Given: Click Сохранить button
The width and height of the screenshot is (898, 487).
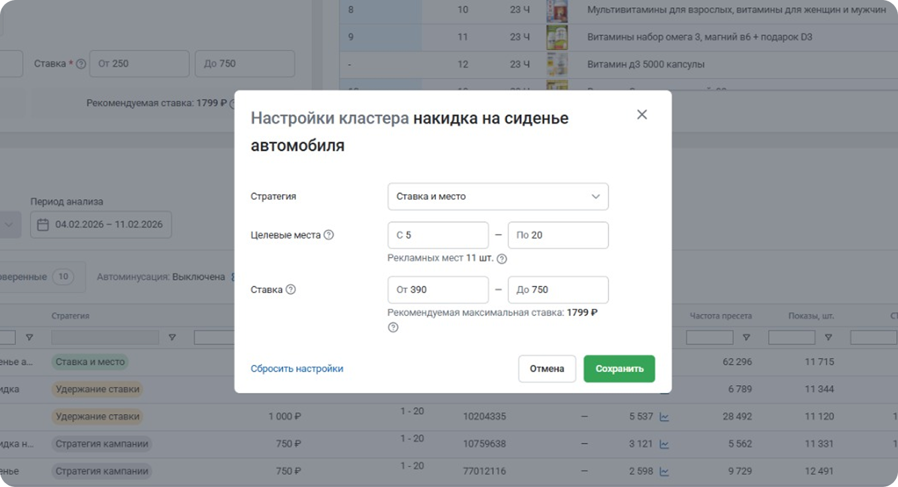Looking at the screenshot, I should (619, 369).
